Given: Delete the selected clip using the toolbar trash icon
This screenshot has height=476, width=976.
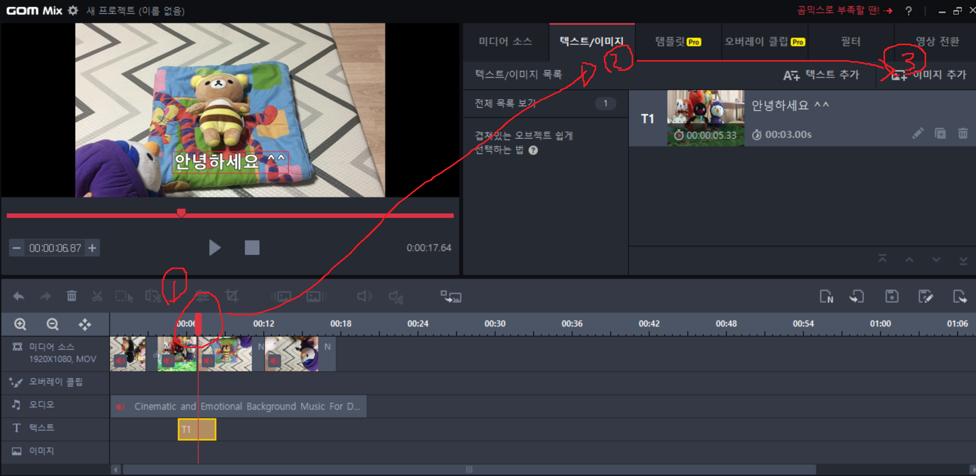Looking at the screenshot, I should (x=71, y=296).
